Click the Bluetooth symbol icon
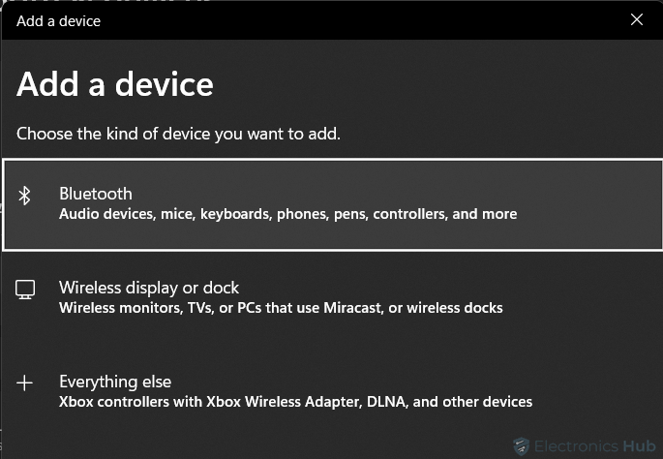663x459 pixels. [x=24, y=196]
